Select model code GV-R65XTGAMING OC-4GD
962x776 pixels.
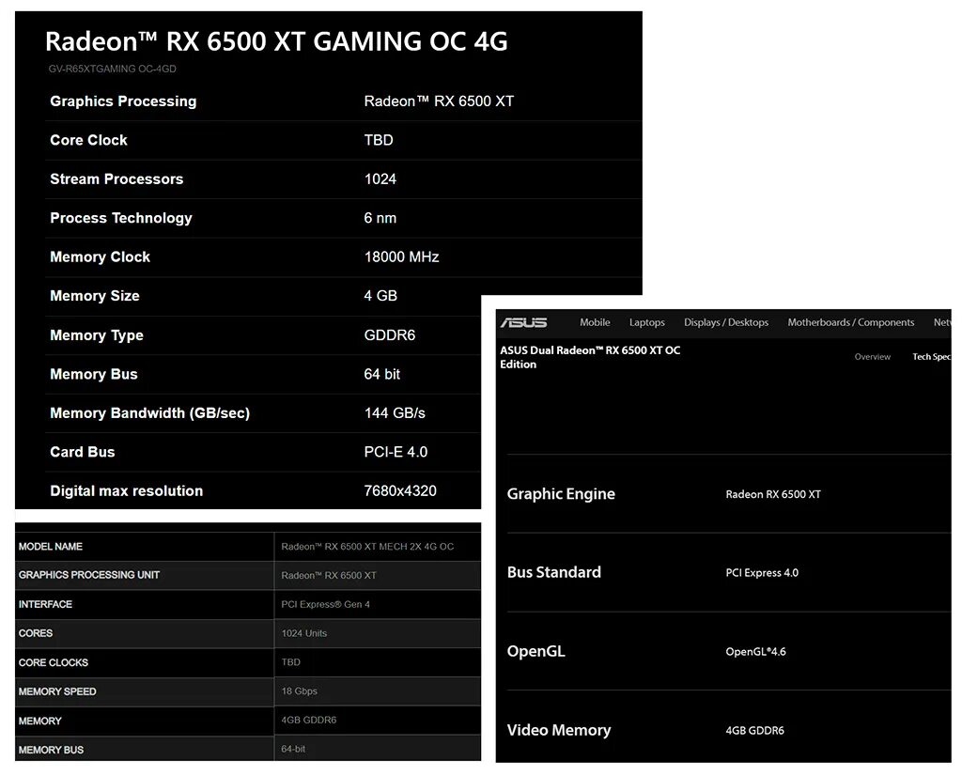point(113,69)
